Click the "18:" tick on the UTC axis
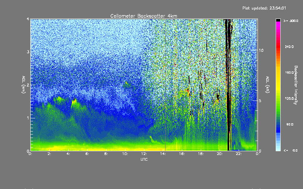The width and height of the screenshot is (303, 189). click(x=201, y=154)
